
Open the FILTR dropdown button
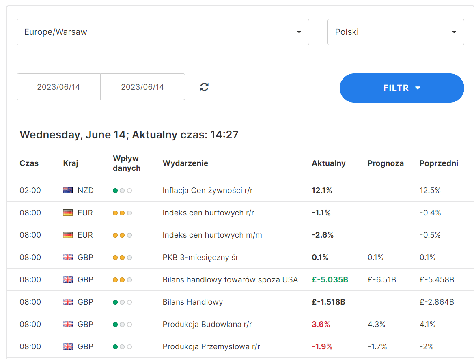pyautogui.click(x=402, y=88)
